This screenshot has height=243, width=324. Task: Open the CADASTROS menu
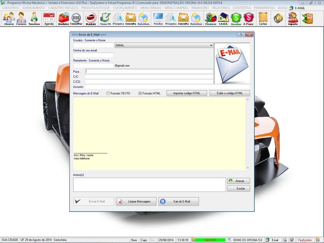(11, 8)
